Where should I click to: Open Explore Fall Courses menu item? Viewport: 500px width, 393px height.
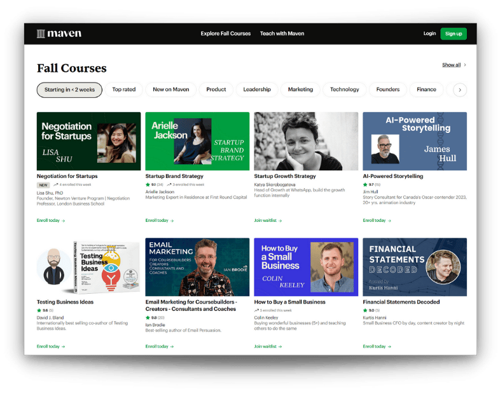point(225,34)
